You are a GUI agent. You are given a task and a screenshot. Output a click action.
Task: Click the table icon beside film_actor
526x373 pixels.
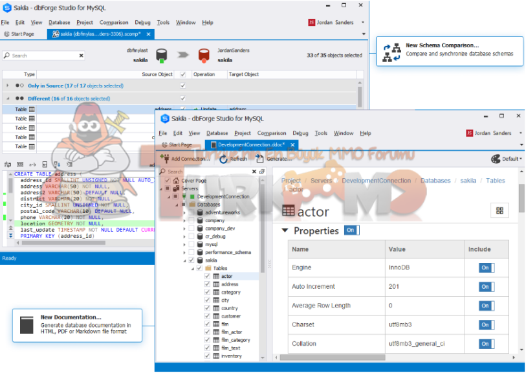216,332
